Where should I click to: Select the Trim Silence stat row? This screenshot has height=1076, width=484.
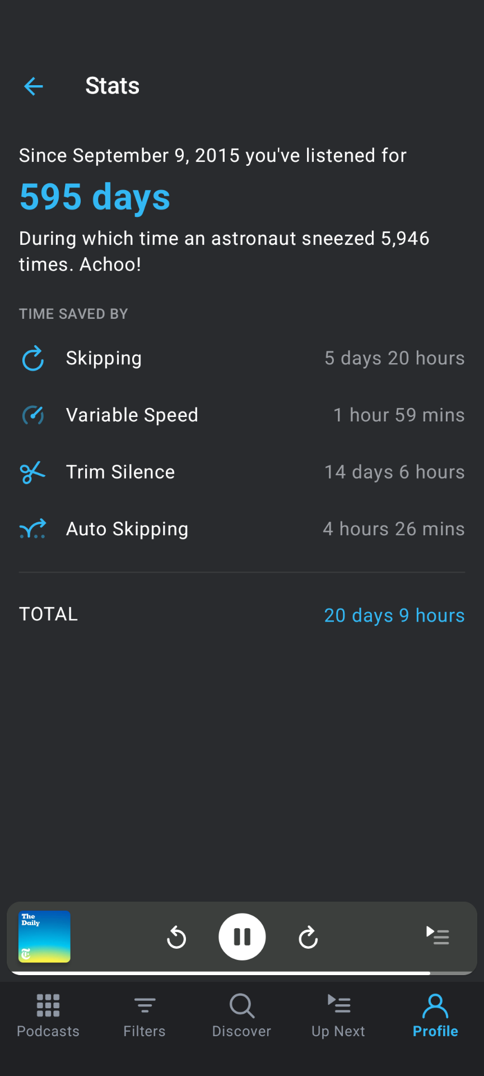pos(242,472)
